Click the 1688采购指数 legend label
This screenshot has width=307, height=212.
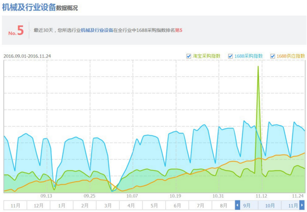coord(248,56)
